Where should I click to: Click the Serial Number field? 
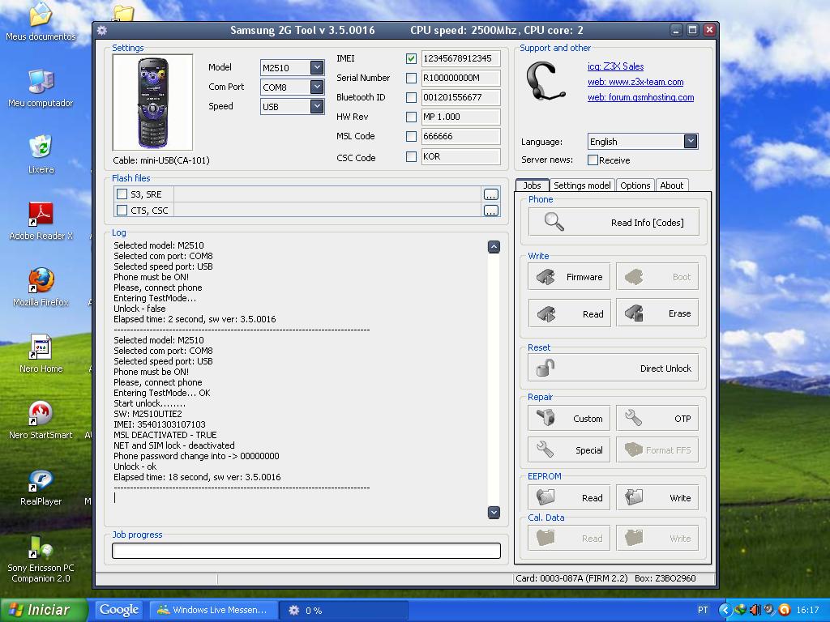[x=460, y=79]
